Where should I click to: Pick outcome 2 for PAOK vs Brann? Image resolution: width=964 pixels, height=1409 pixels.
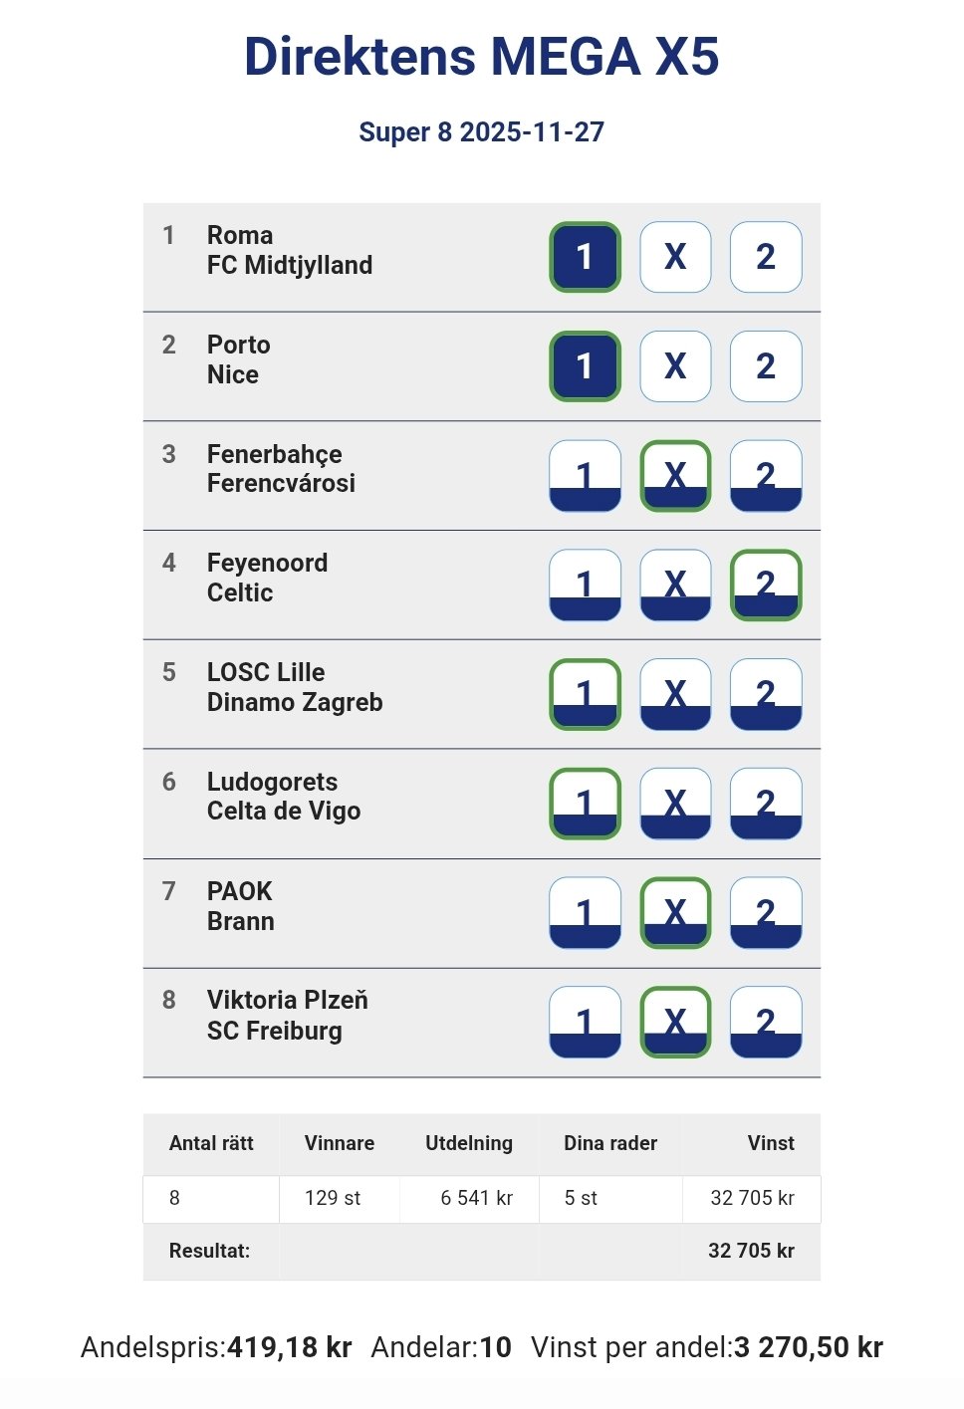point(766,913)
